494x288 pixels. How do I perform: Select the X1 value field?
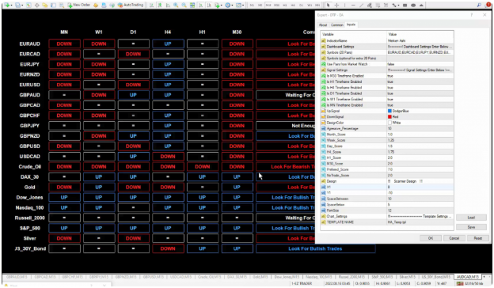coord(420,187)
